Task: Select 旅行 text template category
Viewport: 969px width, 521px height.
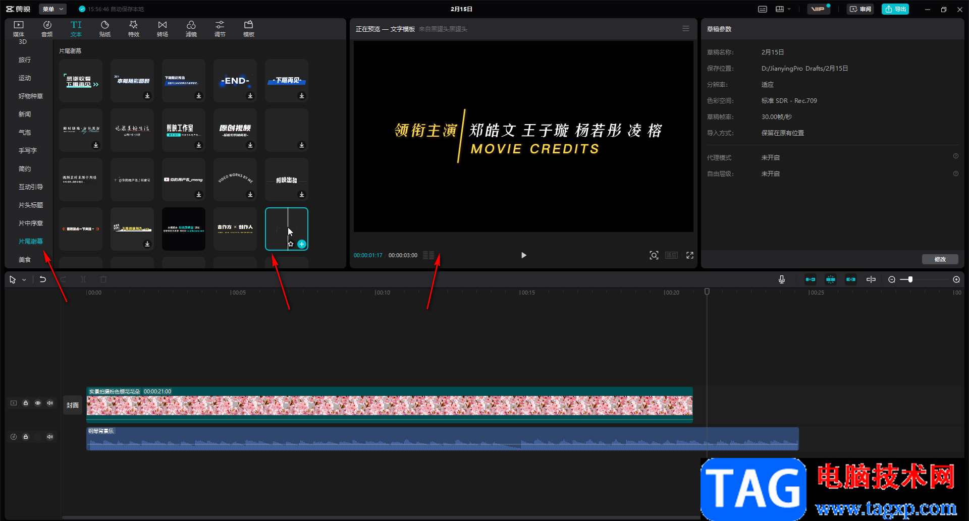Action: point(25,60)
